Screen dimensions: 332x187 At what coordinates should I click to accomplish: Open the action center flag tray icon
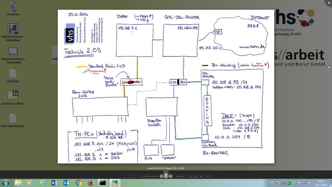tap(299, 183)
